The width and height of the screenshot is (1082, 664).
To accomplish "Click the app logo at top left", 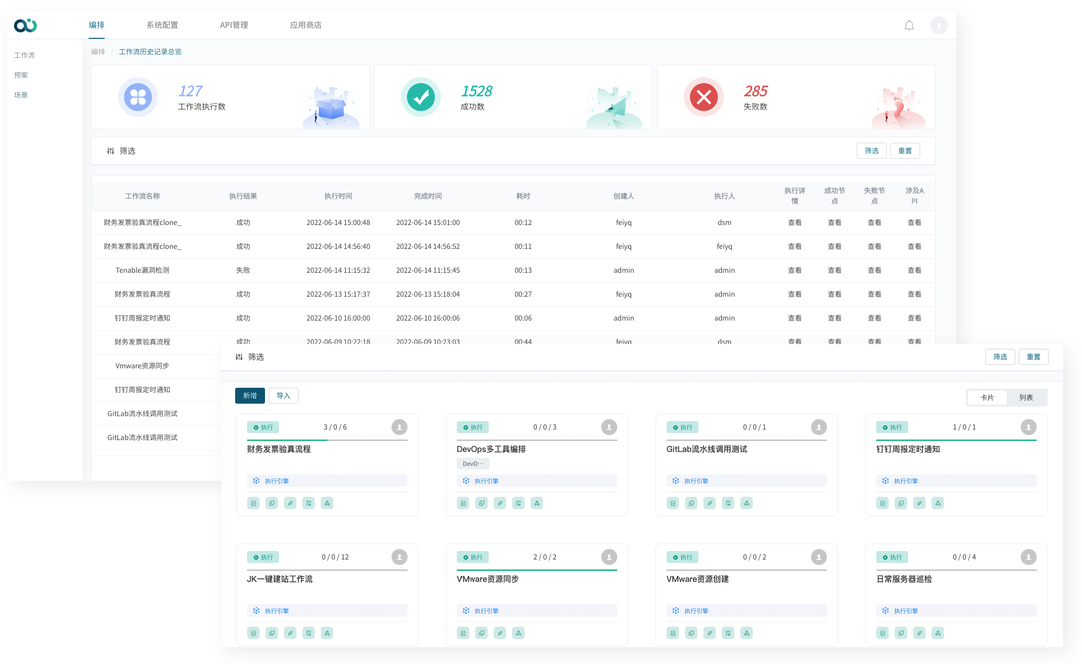I will 25,25.
